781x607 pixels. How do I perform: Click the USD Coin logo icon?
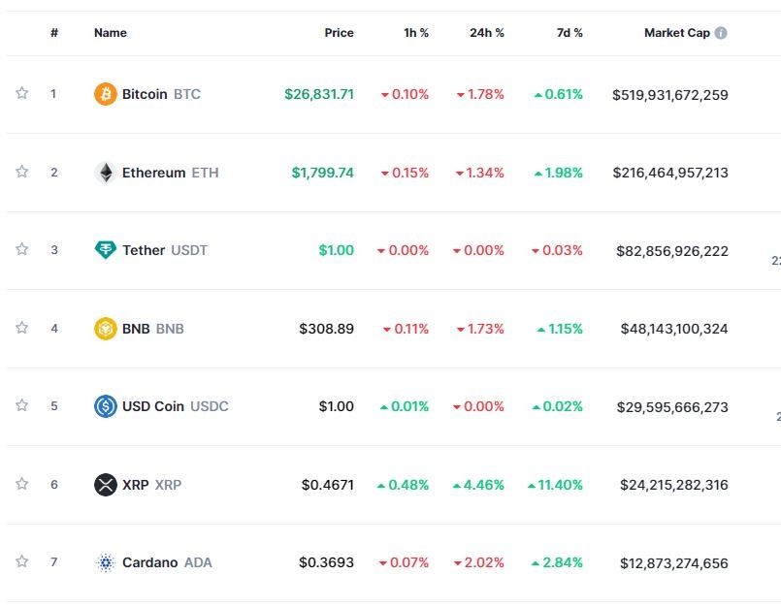105,406
